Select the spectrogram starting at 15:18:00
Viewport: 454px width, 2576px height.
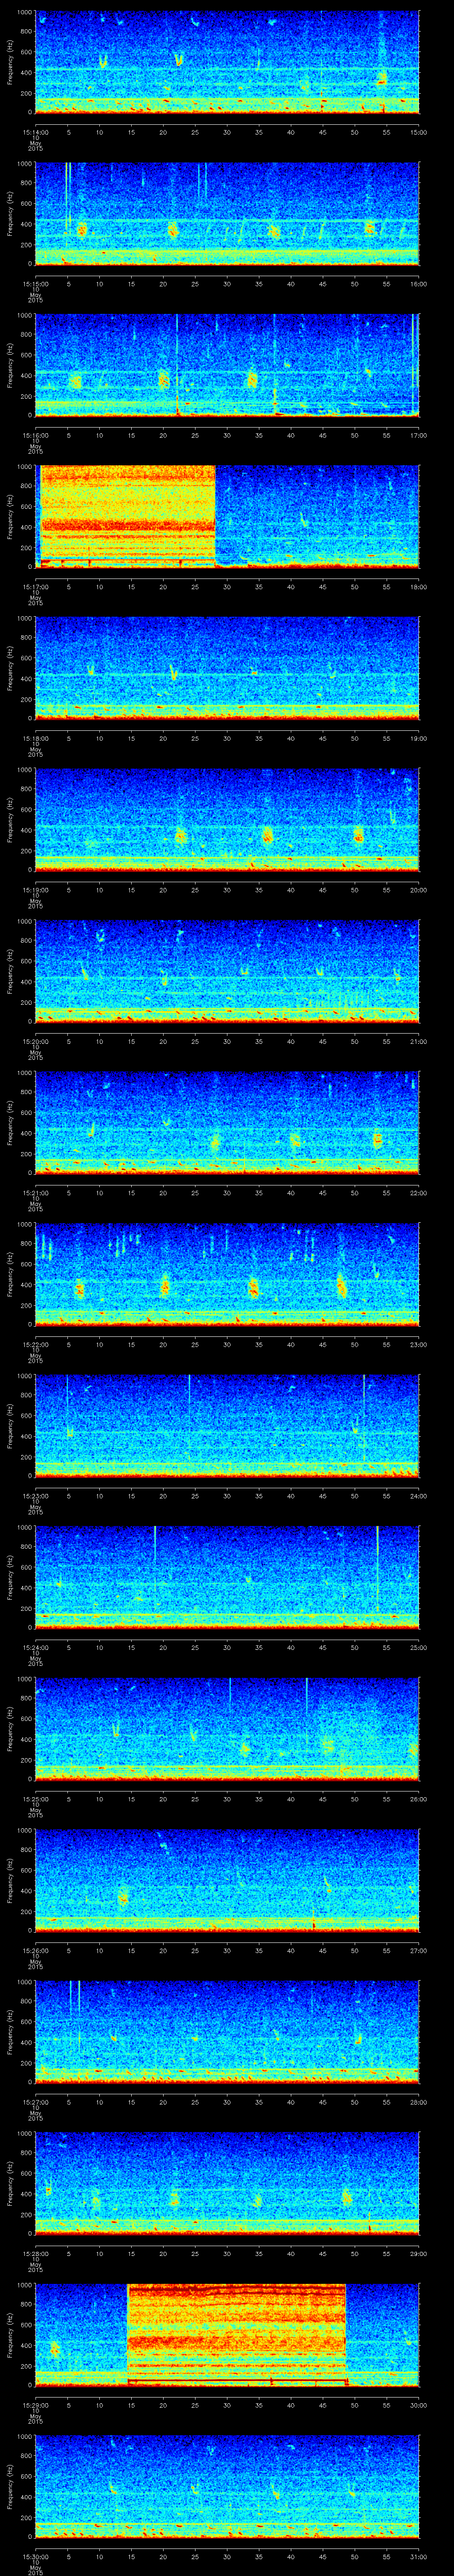(x=227, y=668)
